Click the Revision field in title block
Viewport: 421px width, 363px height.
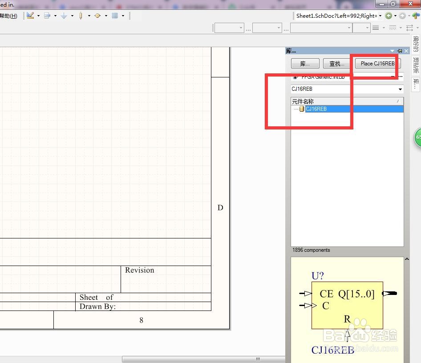coord(166,279)
